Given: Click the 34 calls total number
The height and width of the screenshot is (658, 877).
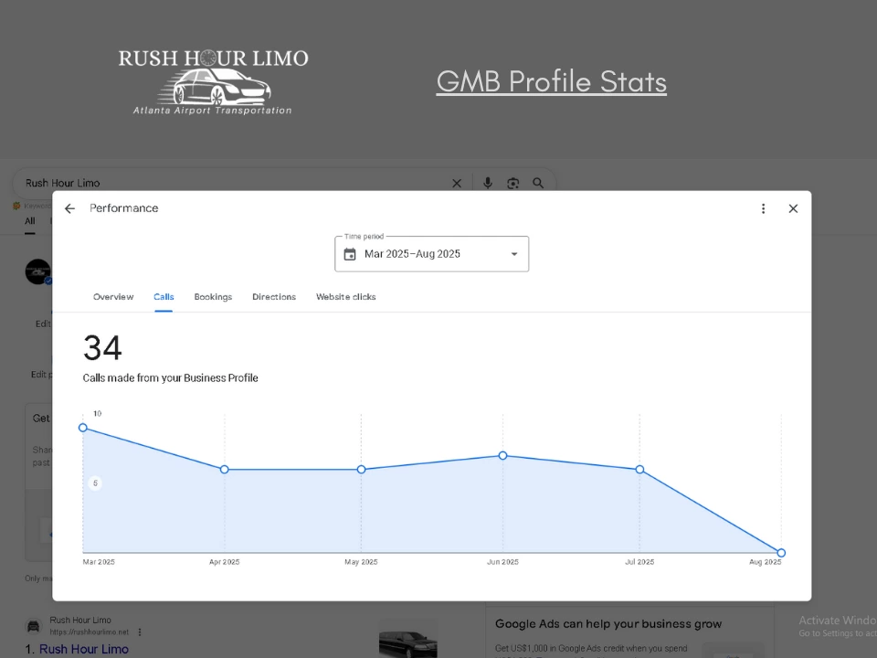Looking at the screenshot, I should click(x=102, y=348).
